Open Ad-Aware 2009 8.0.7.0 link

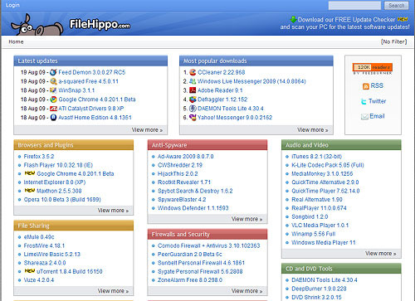(x=186, y=157)
